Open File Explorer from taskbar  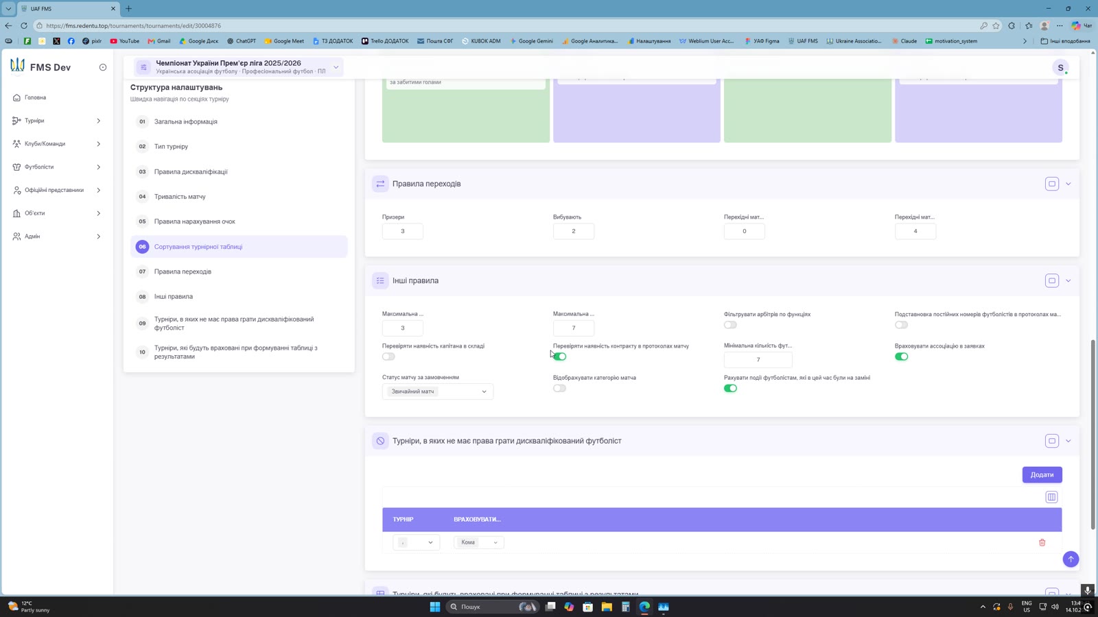[x=607, y=607]
